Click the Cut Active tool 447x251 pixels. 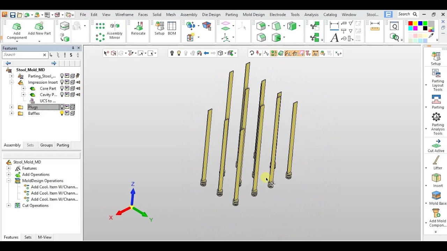[x=436, y=146]
